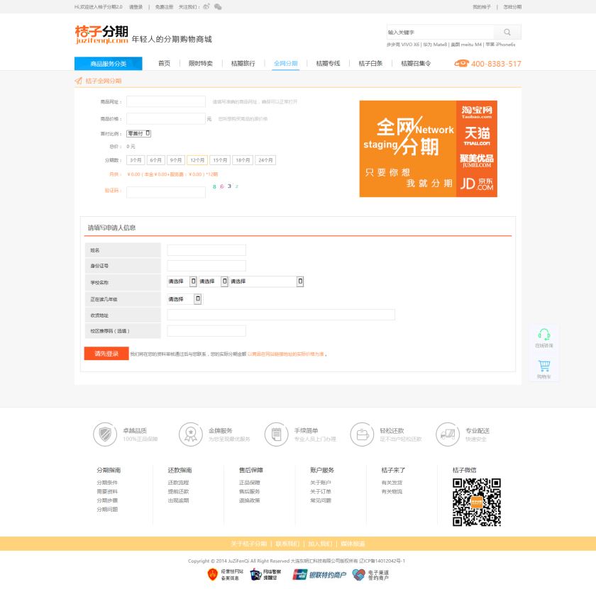Select the 24个月 installment option
596x589 pixels.
pos(265,160)
